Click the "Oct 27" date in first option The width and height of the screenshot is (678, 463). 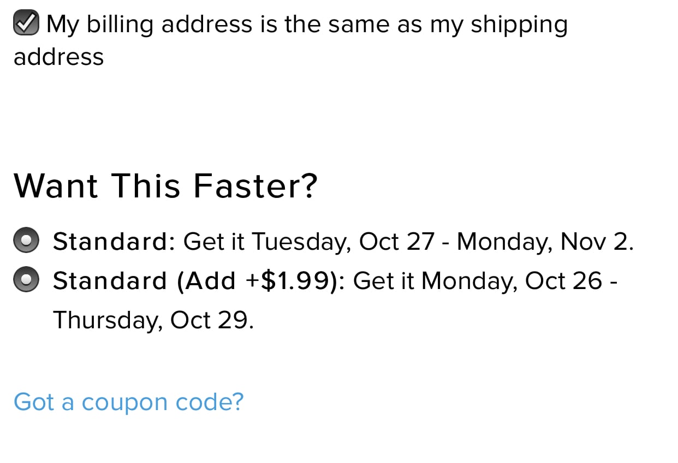pos(397,241)
